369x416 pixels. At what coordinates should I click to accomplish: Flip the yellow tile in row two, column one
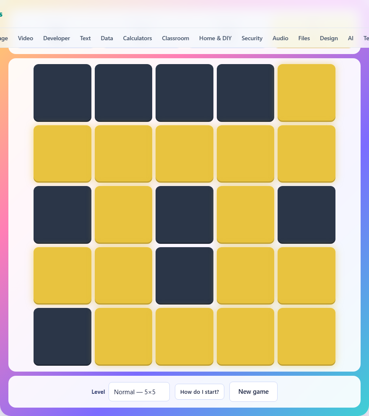62,154
